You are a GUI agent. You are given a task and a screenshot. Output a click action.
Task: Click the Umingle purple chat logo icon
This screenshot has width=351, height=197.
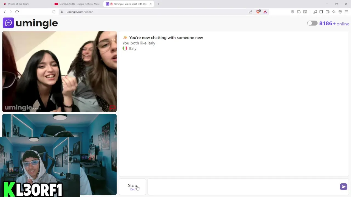click(x=8, y=23)
